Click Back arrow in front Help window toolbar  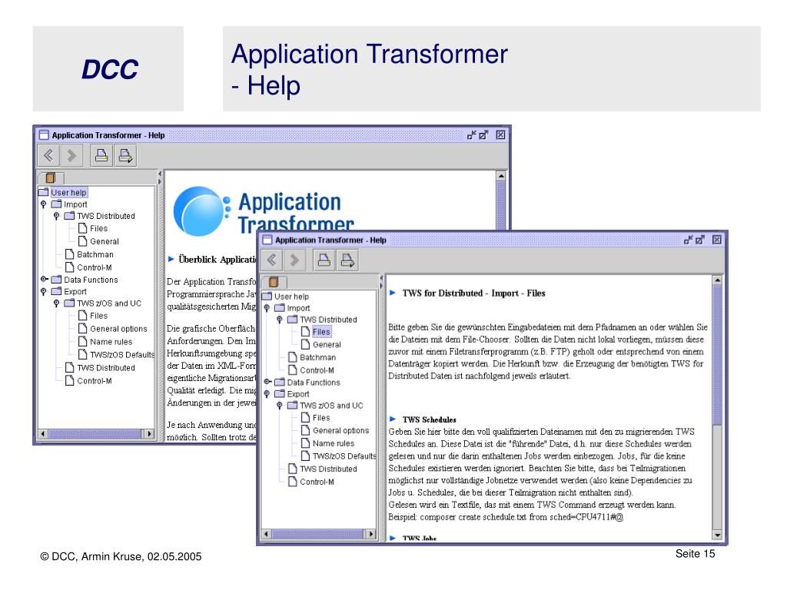coord(271,260)
